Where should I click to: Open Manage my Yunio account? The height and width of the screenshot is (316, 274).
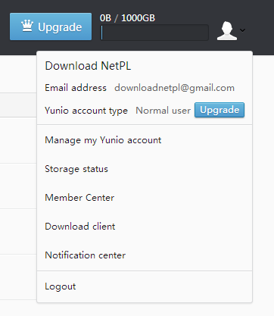(x=103, y=140)
